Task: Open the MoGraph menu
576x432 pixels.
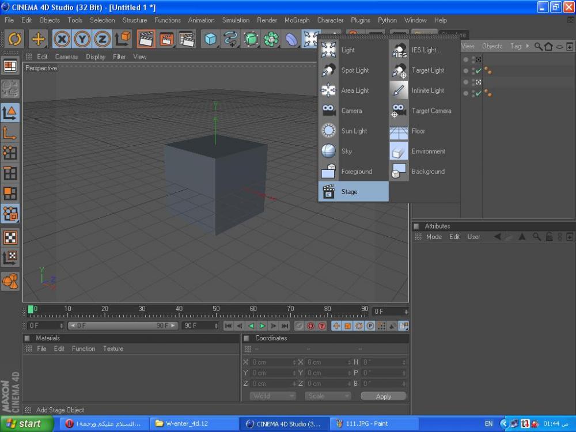Action: [x=297, y=20]
